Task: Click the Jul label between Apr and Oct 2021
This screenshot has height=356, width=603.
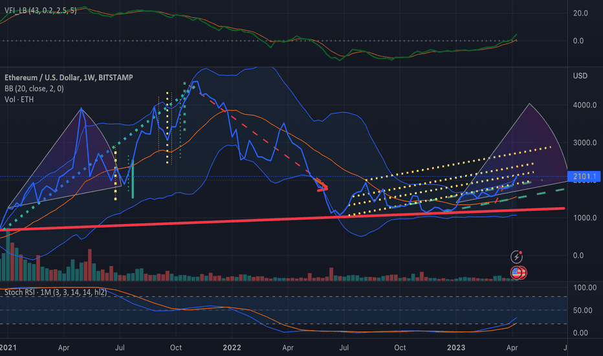Action: click(120, 348)
